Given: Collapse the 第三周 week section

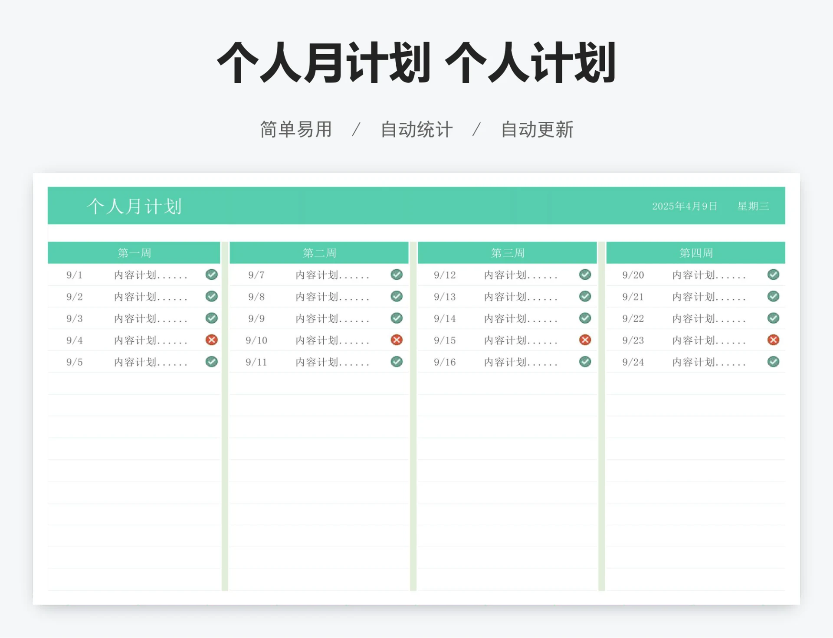Looking at the screenshot, I should 508,252.
